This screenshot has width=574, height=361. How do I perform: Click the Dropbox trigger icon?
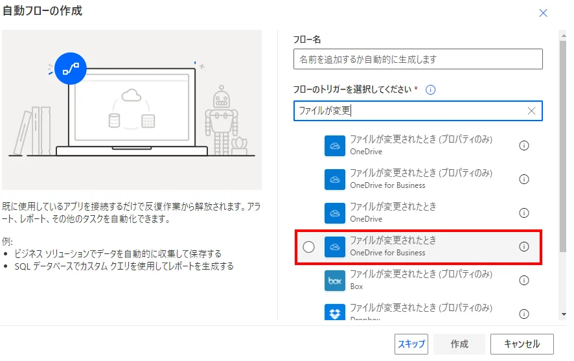click(x=334, y=312)
